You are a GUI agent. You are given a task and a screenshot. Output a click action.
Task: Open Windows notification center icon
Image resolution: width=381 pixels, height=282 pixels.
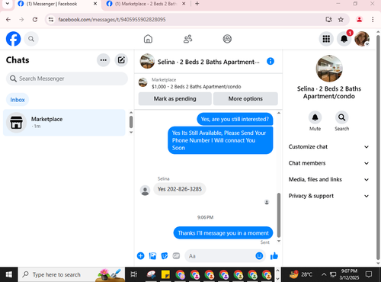pos(369,274)
